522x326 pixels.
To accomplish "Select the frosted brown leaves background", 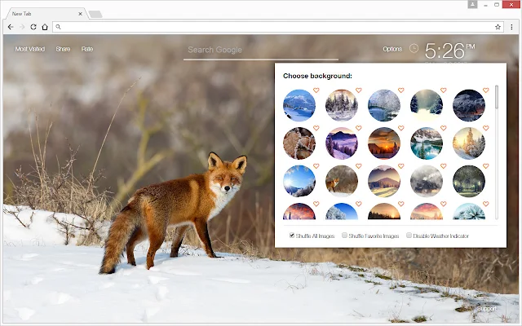I will pos(299,143).
